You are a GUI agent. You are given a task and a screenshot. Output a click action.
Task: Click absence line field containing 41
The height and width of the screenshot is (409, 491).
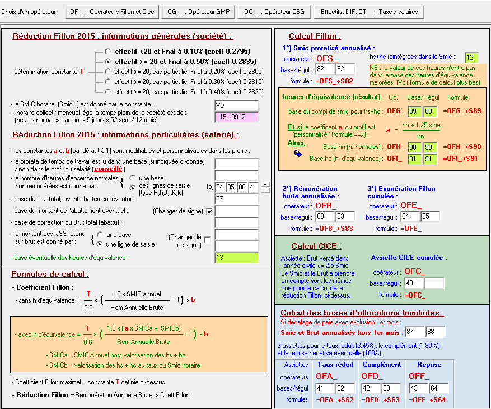(253, 187)
